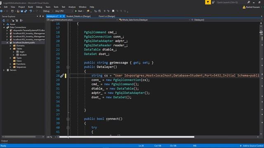The image size is (264, 148).
Task: Click the Server Explorer horizontal scrollbar thumb
Action: click(20, 137)
